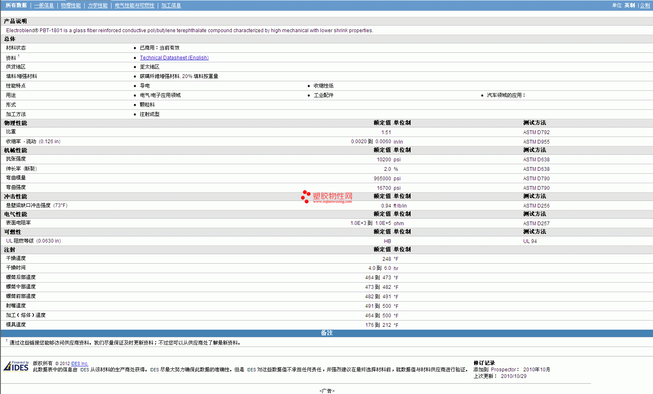The image size is (653, 394).
Task: Click the 收缩性低 feature text
Action: point(323,86)
